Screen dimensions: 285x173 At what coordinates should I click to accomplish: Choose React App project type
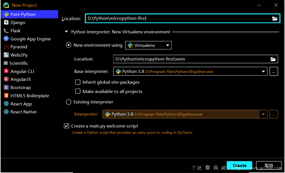[x=29, y=104]
